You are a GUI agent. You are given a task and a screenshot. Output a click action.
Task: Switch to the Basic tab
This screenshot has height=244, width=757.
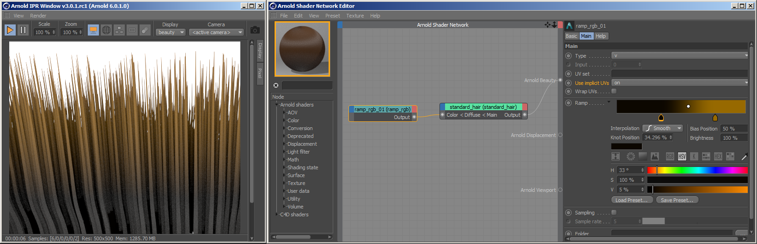point(572,36)
